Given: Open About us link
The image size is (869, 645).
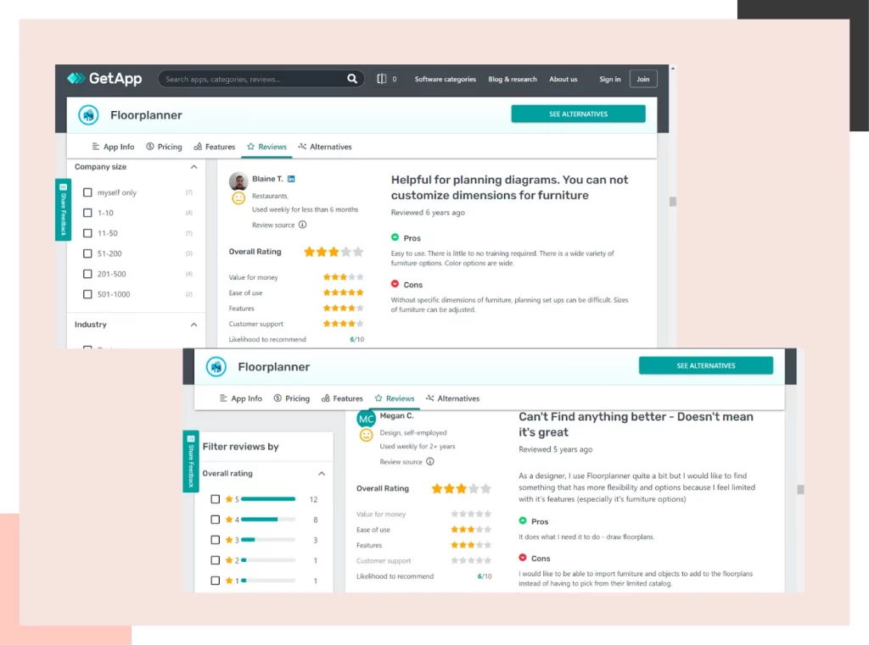Looking at the screenshot, I should click(x=563, y=79).
